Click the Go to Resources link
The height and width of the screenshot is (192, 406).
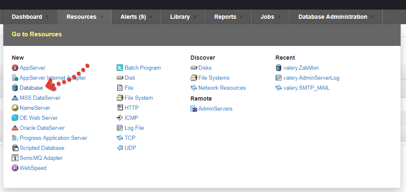[x=37, y=34]
